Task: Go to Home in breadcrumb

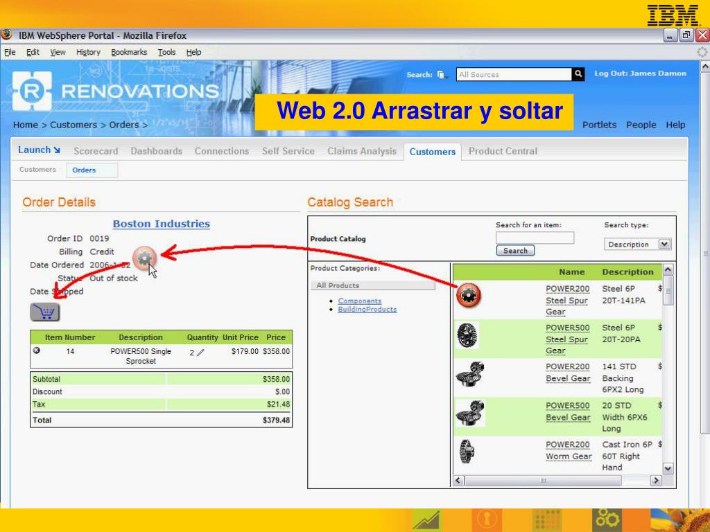Action: 26,125
